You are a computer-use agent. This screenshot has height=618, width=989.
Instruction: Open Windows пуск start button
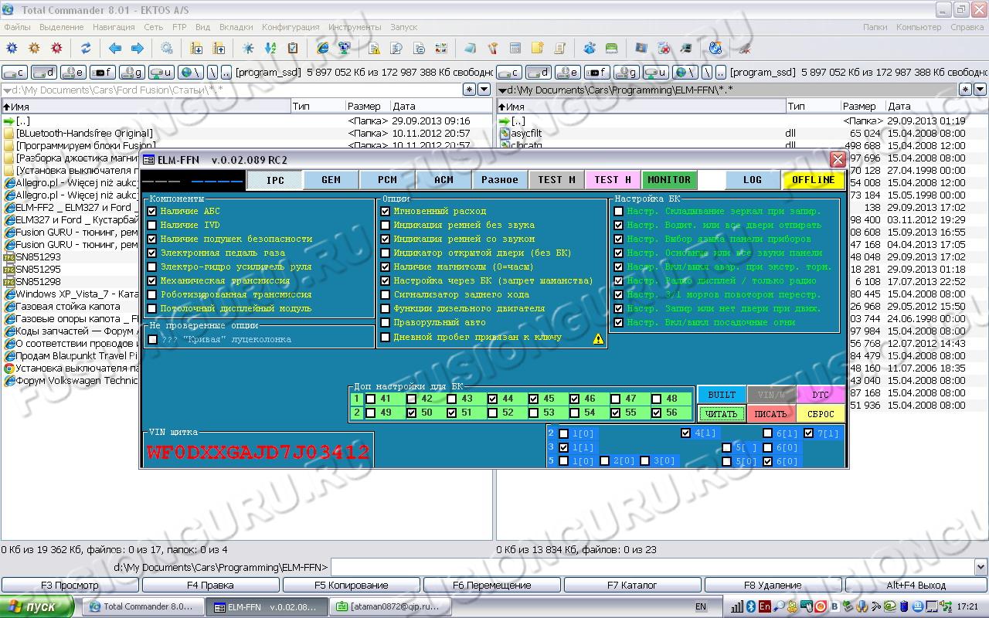36,606
